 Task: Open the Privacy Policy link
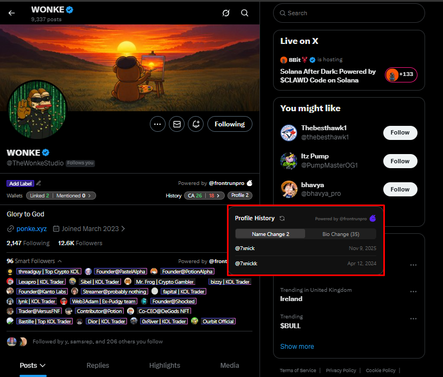tap(341, 370)
